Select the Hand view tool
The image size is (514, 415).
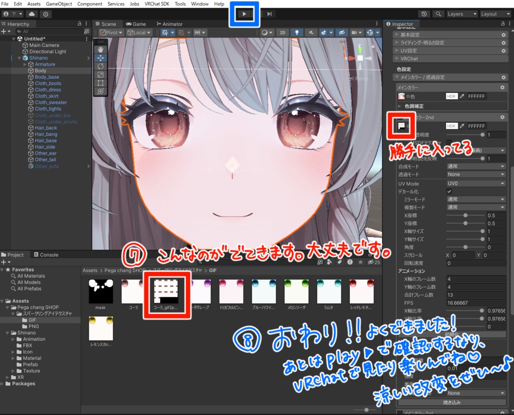100,50
